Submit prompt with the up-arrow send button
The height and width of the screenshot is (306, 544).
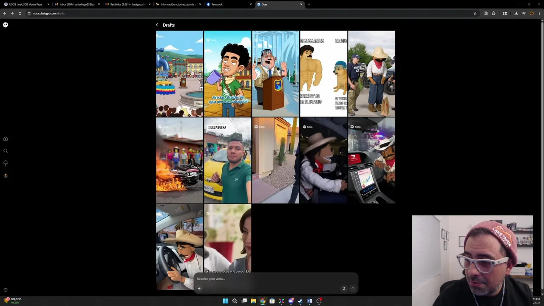(x=353, y=289)
